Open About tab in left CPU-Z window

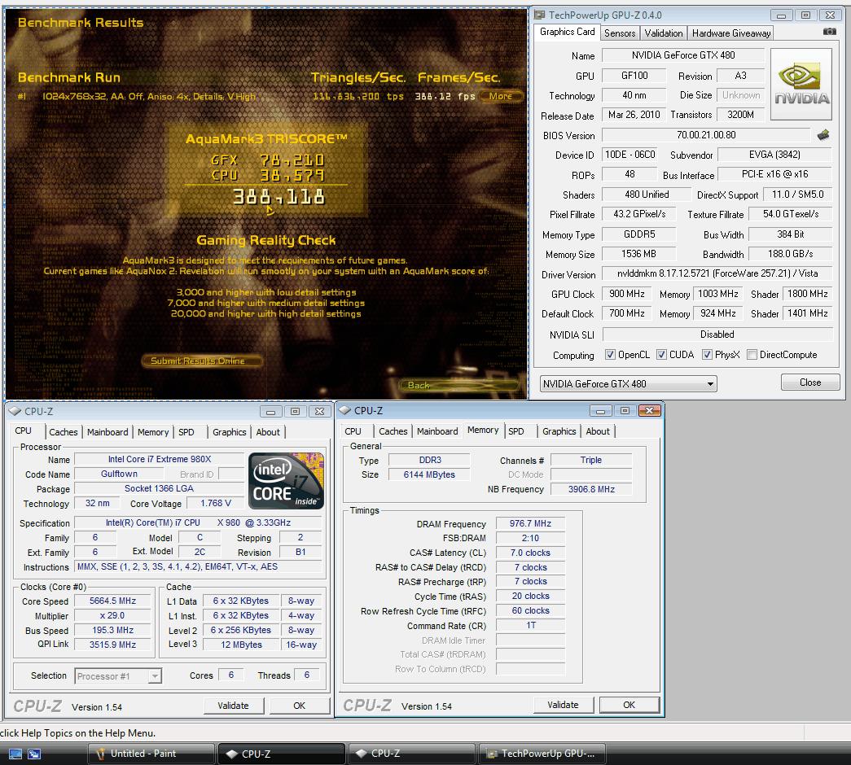tap(268, 432)
